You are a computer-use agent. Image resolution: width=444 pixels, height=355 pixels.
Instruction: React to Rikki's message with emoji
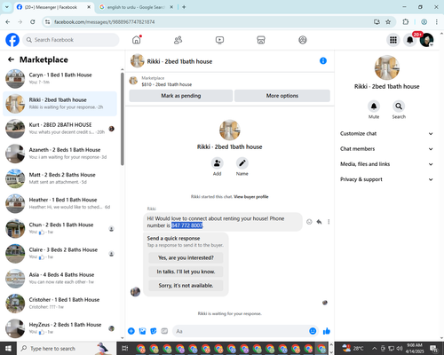[309, 222]
